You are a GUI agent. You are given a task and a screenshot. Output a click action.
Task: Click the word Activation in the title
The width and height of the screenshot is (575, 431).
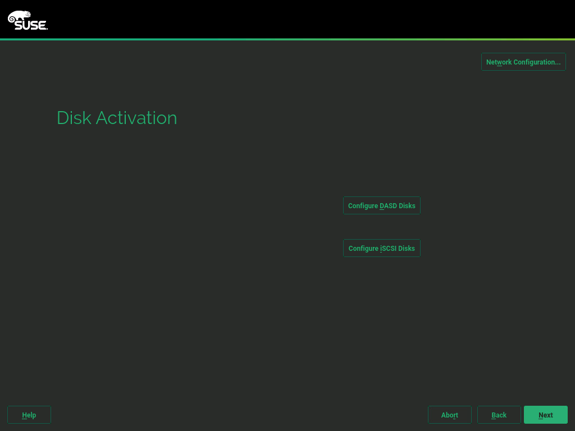[136, 118]
